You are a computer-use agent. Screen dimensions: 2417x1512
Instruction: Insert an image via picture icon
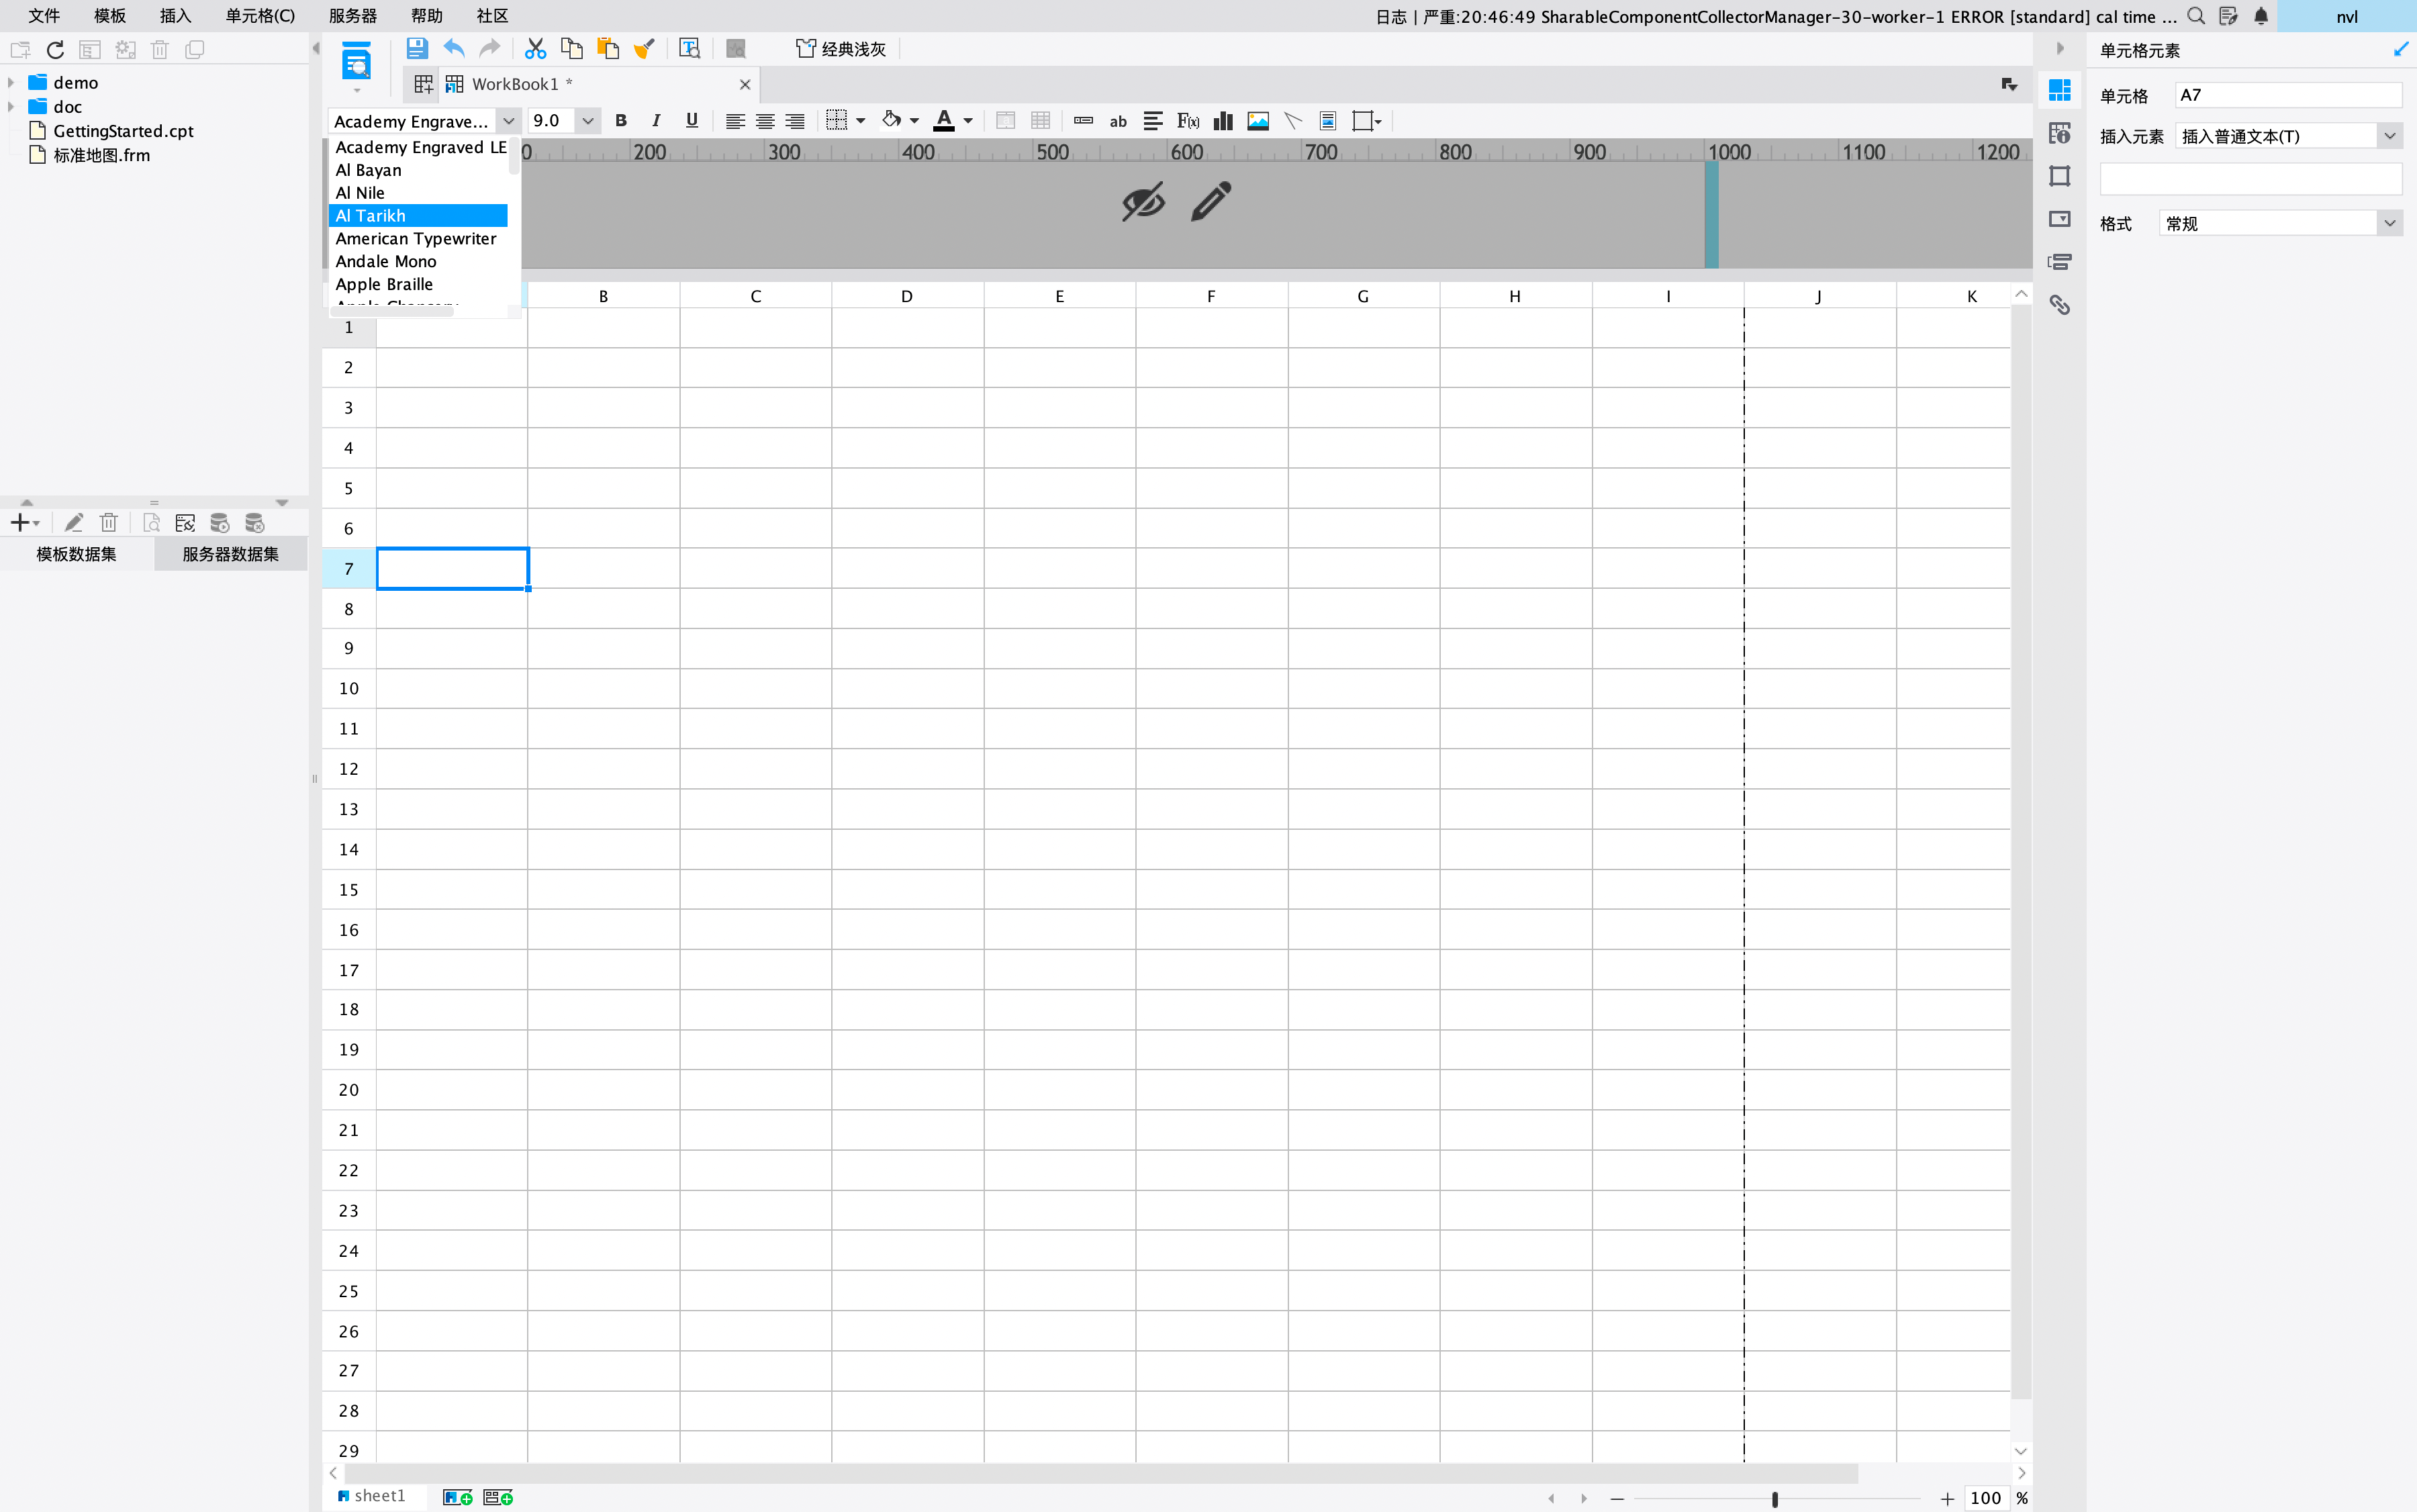[1258, 121]
